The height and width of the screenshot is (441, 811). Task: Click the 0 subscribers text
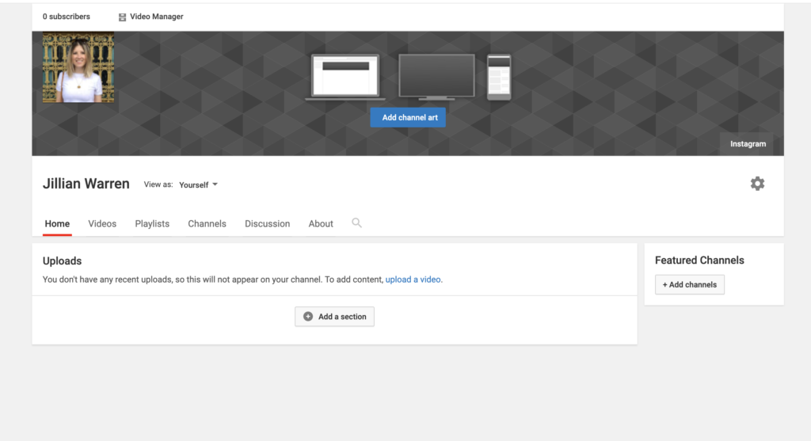coord(67,17)
